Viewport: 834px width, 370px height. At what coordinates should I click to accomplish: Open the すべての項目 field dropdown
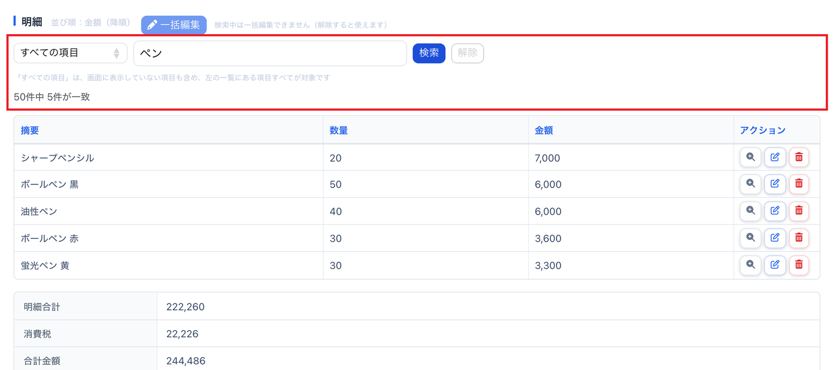coord(71,53)
